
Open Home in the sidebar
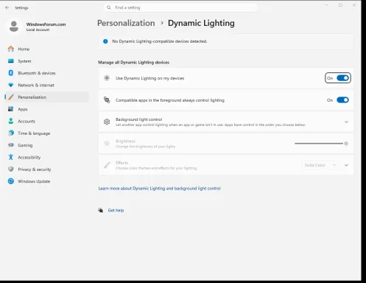point(46,49)
